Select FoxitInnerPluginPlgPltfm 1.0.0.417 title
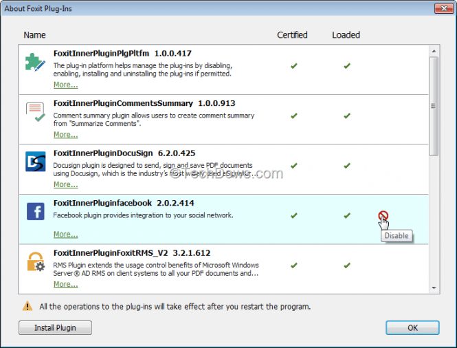This screenshot has height=348, width=457. 122,54
